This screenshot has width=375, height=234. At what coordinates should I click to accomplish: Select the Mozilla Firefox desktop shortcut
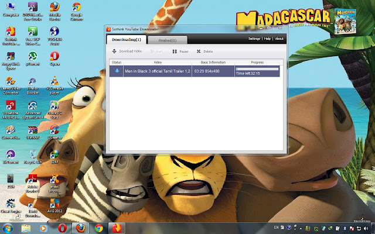tap(54, 12)
